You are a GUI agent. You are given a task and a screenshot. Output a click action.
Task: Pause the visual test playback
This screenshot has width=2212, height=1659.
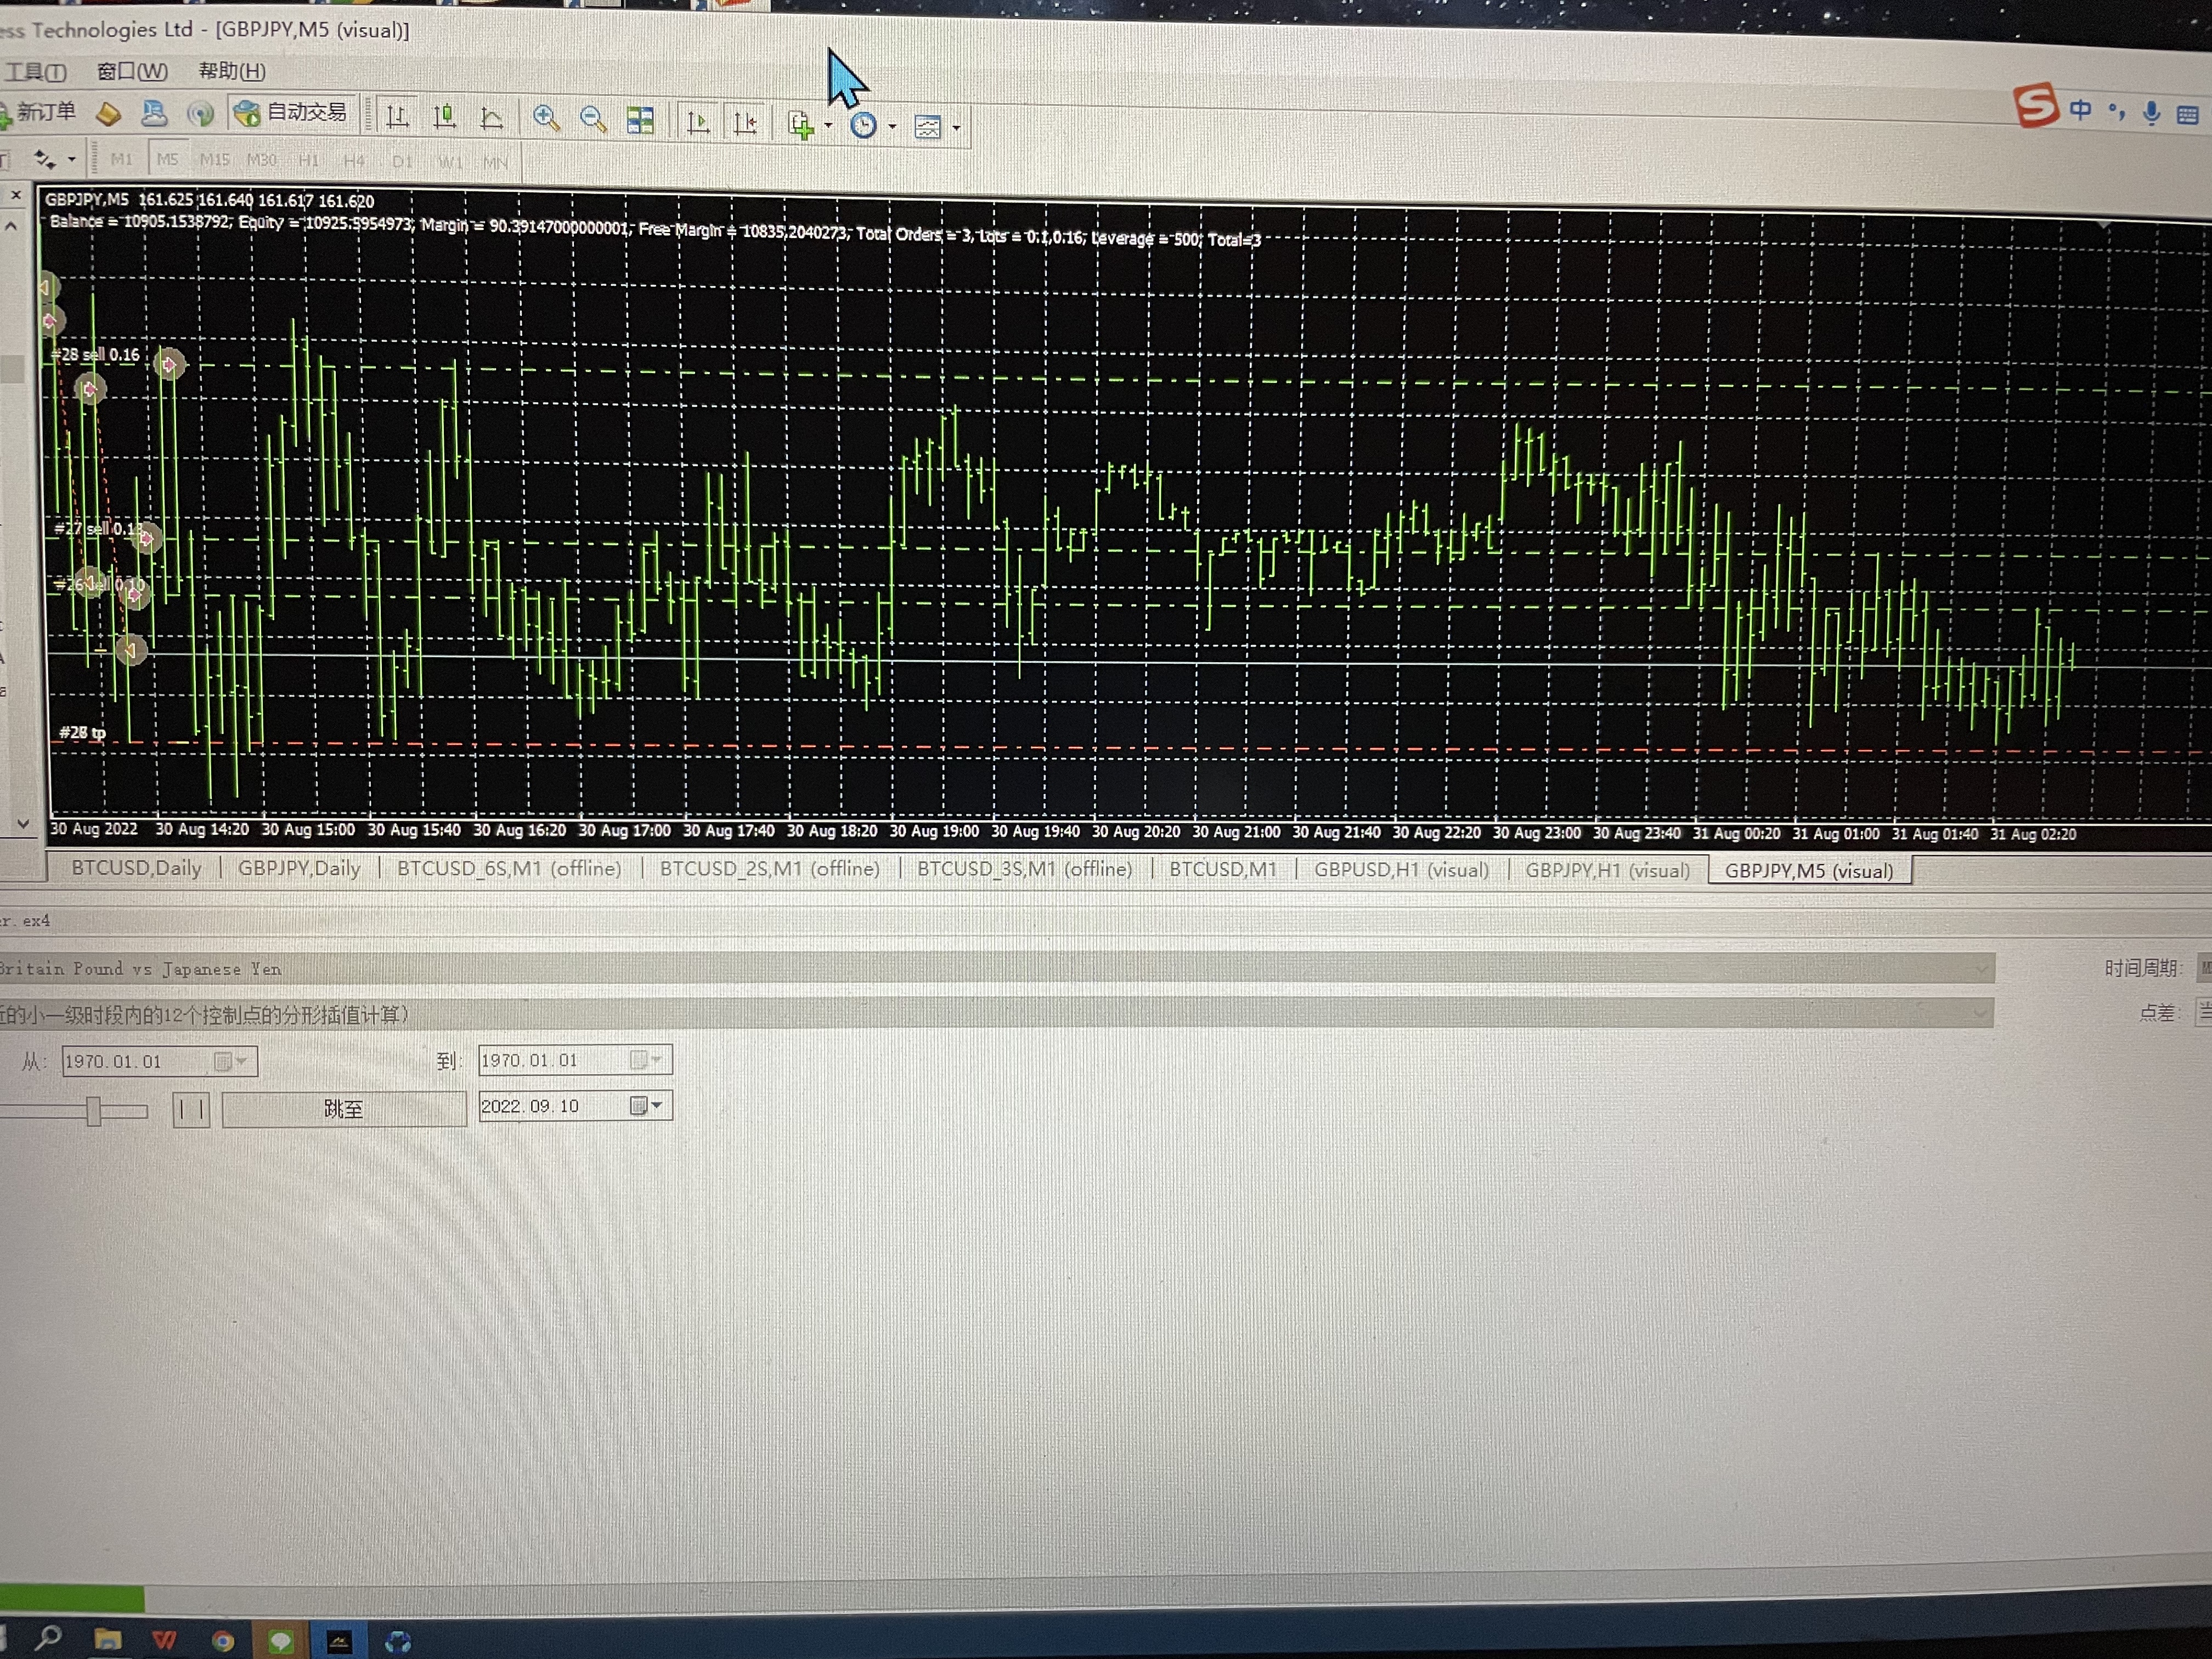pyautogui.click(x=191, y=1109)
